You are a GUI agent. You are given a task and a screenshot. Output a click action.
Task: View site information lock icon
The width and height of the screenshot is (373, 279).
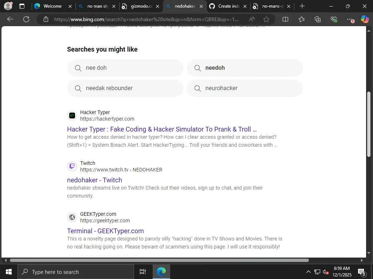coord(46,19)
